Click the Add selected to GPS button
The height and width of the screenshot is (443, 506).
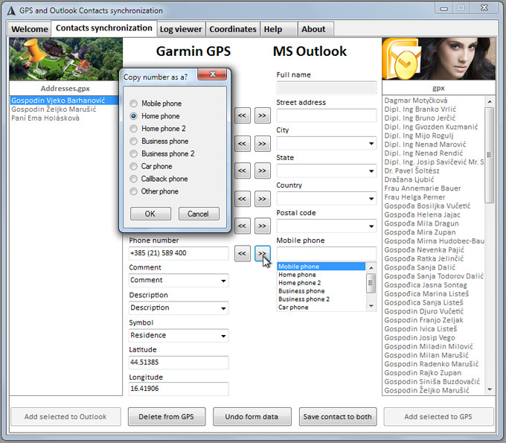point(438,417)
